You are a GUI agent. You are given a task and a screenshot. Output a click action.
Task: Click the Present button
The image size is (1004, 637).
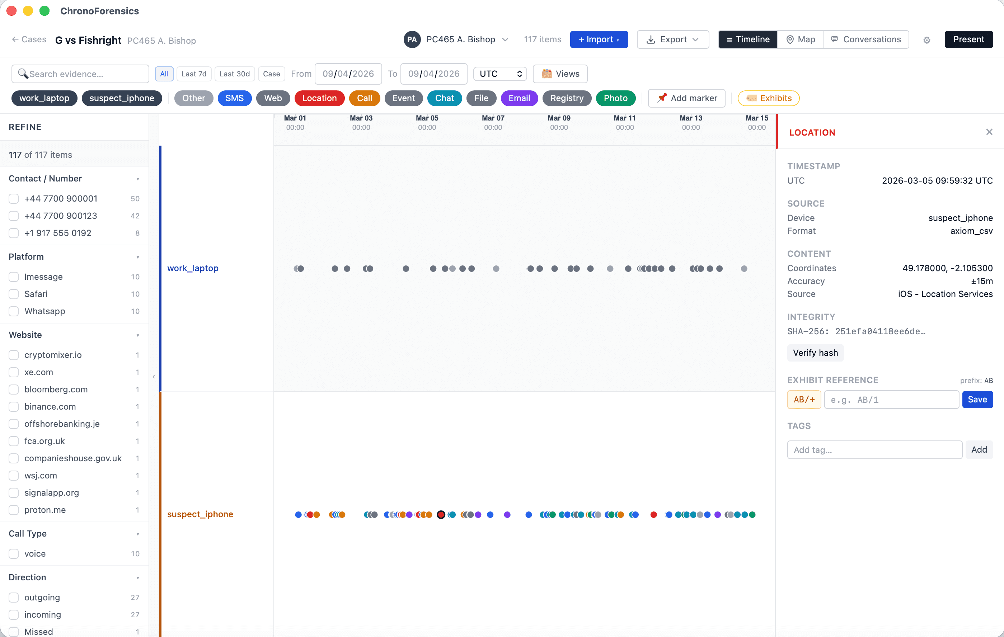(x=968, y=39)
